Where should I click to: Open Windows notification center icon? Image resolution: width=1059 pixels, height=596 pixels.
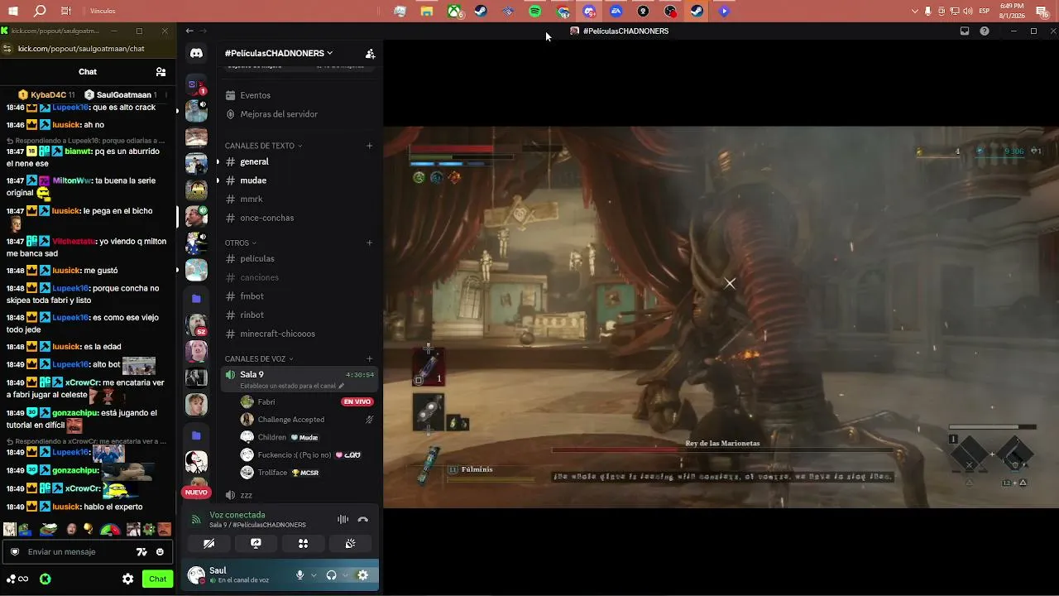(1042, 12)
